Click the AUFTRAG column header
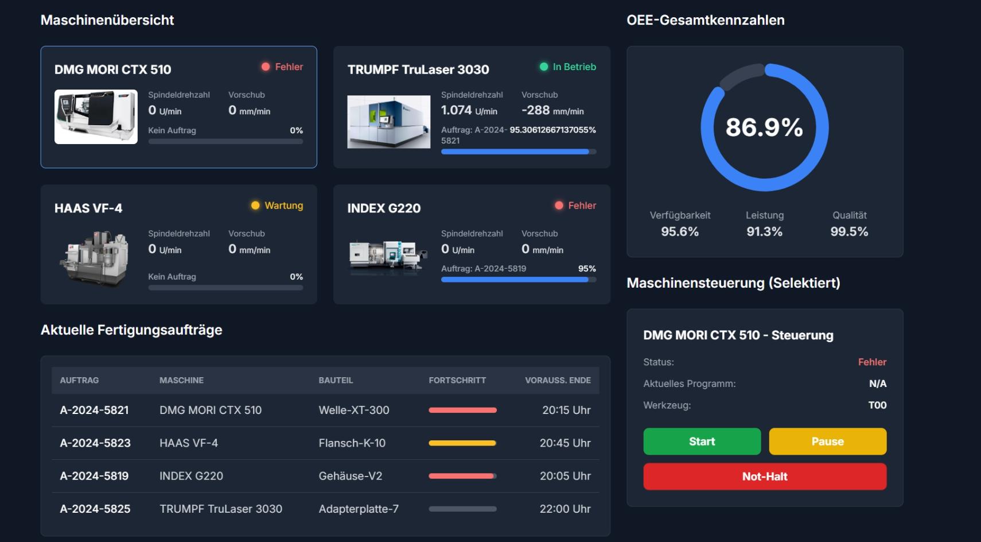 [79, 380]
